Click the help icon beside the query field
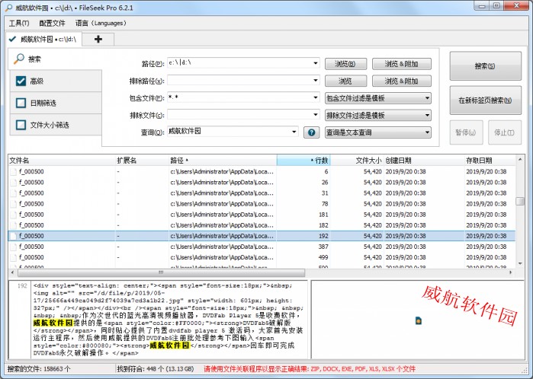This screenshot has height=379, width=533. [x=311, y=132]
